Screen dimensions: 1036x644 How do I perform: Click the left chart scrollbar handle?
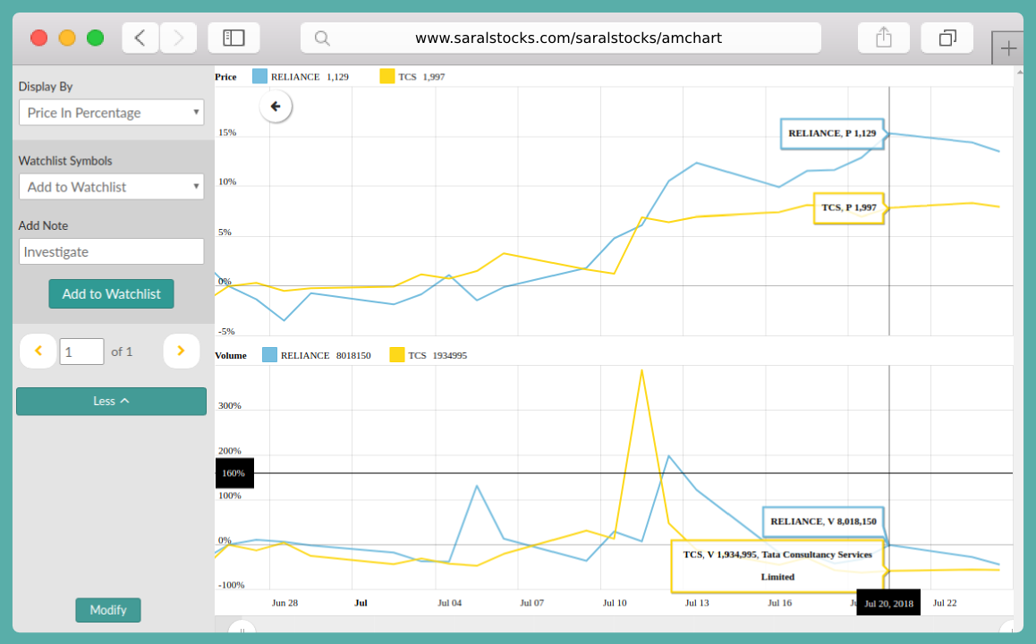242,628
